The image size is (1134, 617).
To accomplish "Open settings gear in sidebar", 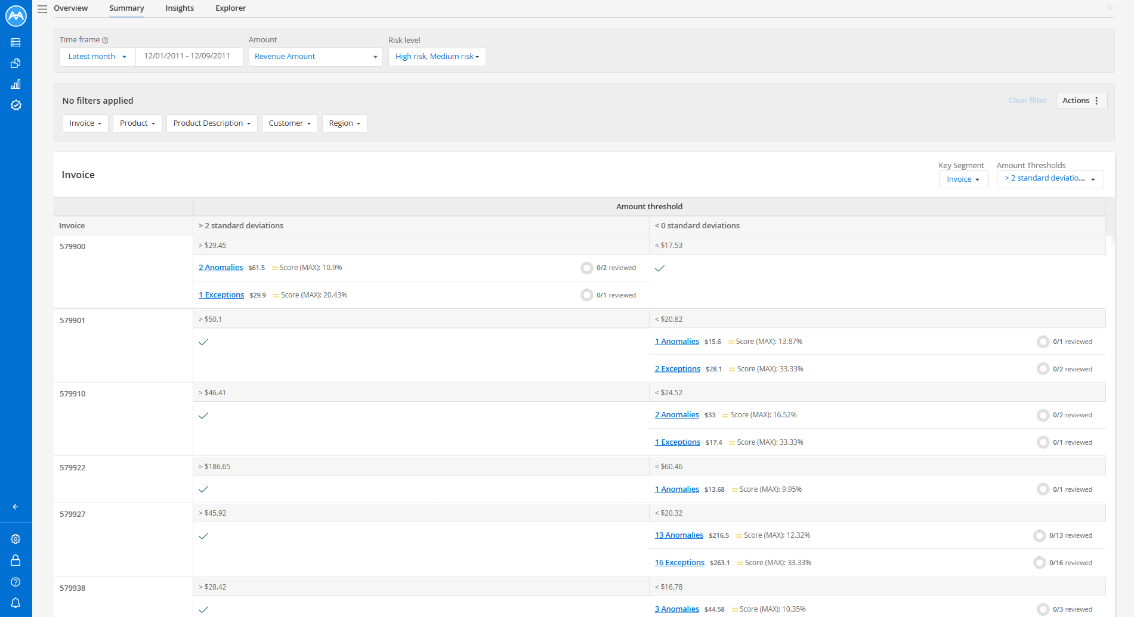I will 16,539.
